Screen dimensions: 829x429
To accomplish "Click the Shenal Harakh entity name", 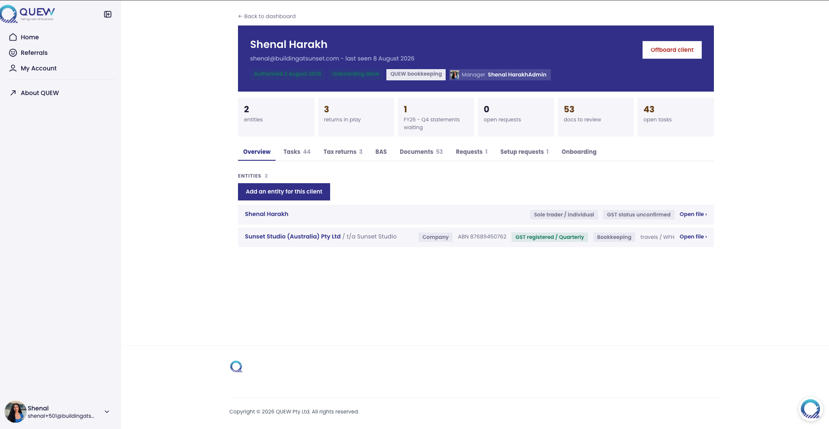I will tap(267, 214).
